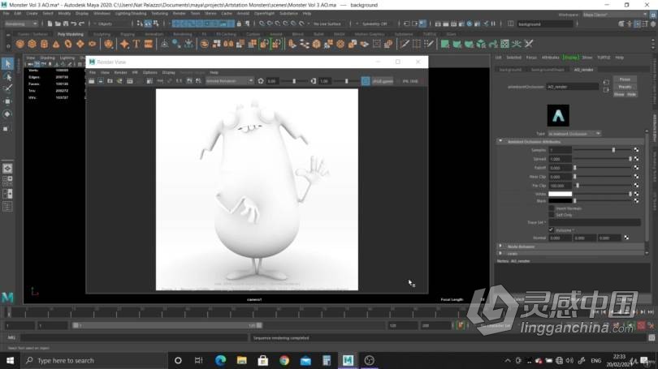Expand the Extra Attributes section at bottom

click(x=500, y=253)
